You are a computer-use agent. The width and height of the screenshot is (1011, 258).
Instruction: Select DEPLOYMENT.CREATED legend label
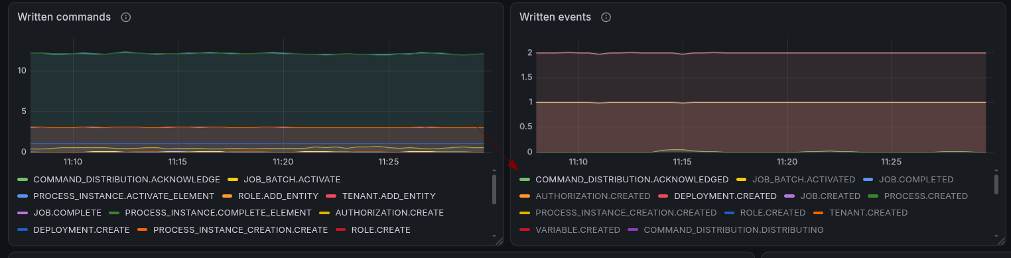tap(725, 196)
